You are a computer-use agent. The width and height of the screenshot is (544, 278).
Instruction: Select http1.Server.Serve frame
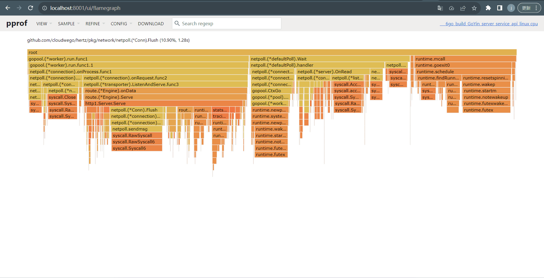[x=163, y=103]
